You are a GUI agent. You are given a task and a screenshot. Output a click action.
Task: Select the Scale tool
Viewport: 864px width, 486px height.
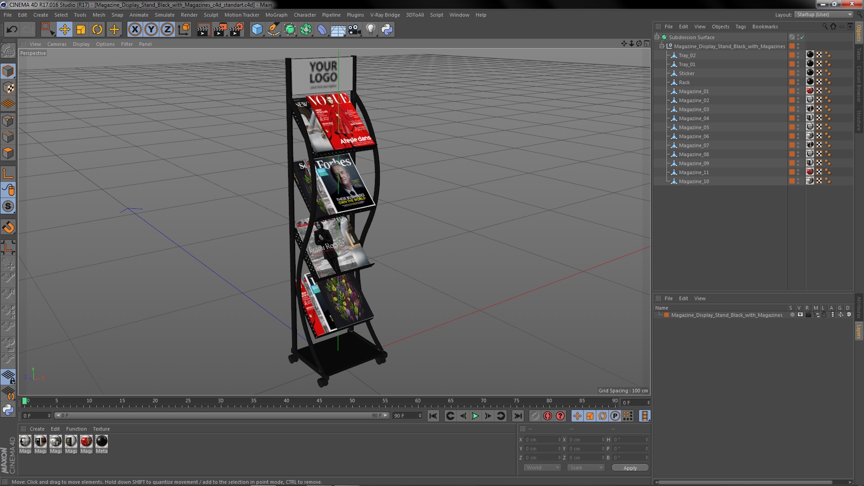pos(81,30)
